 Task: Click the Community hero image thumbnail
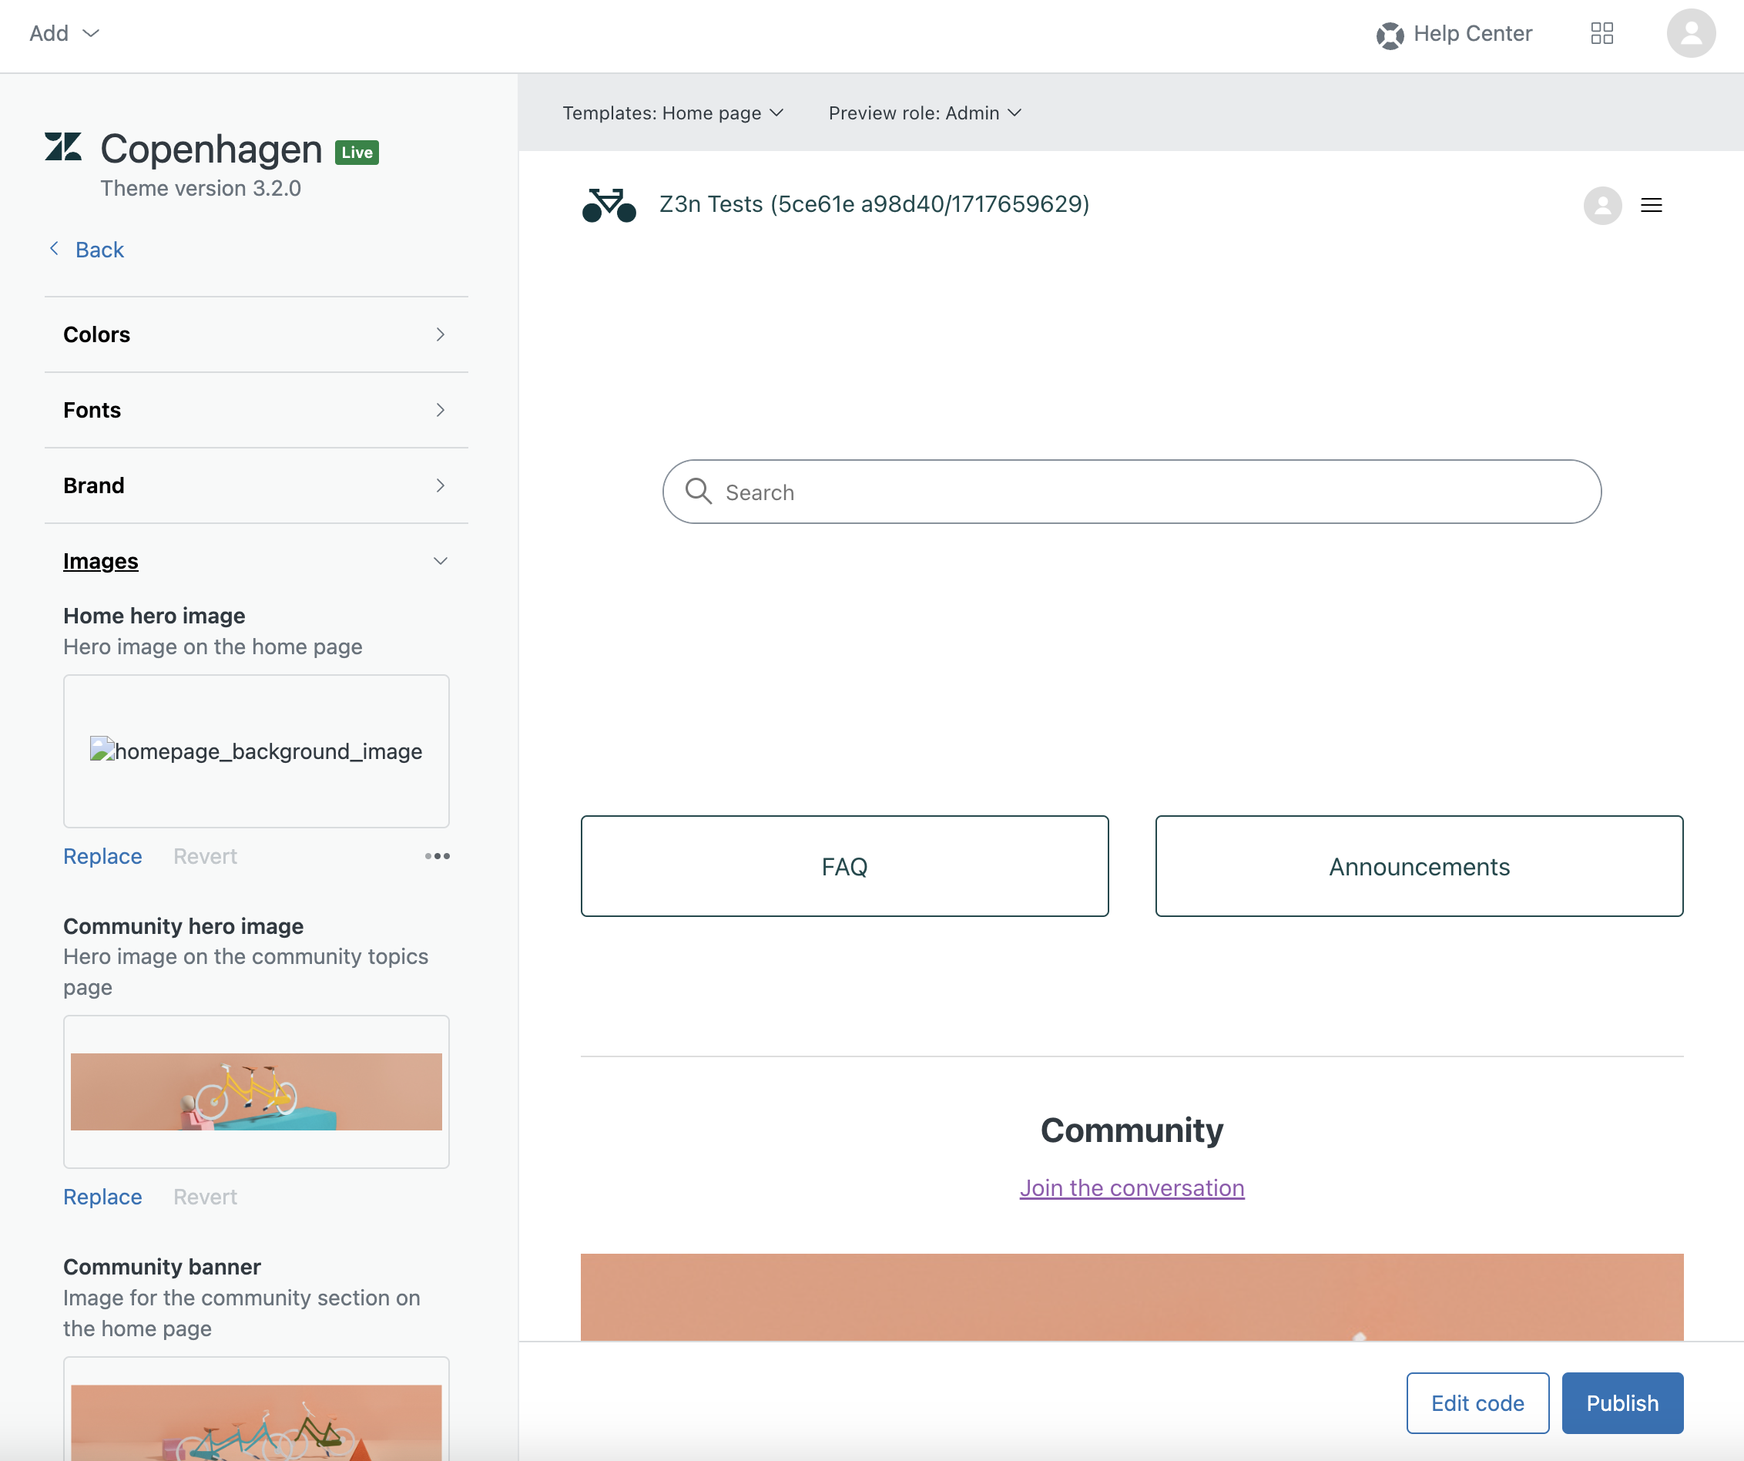(256, 1091)
